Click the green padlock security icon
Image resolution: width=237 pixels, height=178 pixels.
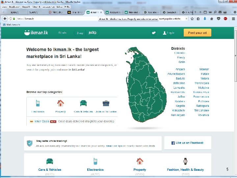tap(14, 18)
